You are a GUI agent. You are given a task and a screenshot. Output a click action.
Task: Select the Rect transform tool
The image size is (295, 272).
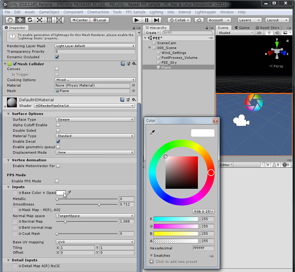click(49, 20)
